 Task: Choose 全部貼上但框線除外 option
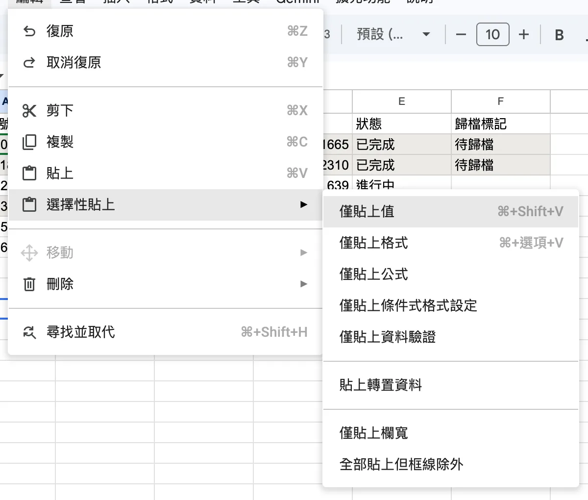pyautogui.click(x=451, y=465)
